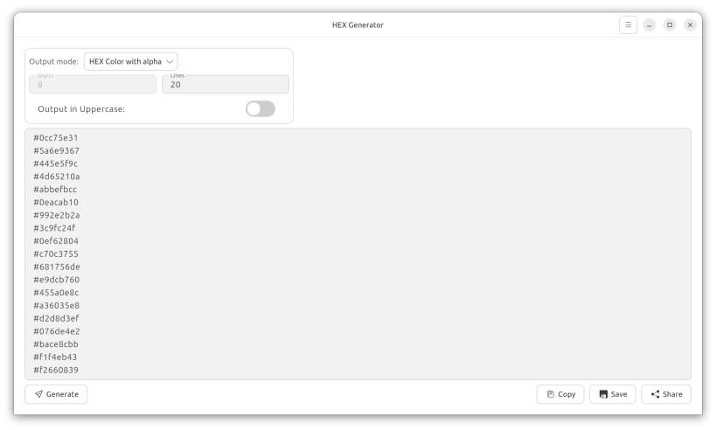Click the output line #f2660839
This screenshot has width=716, height=430.
(56, 371)
